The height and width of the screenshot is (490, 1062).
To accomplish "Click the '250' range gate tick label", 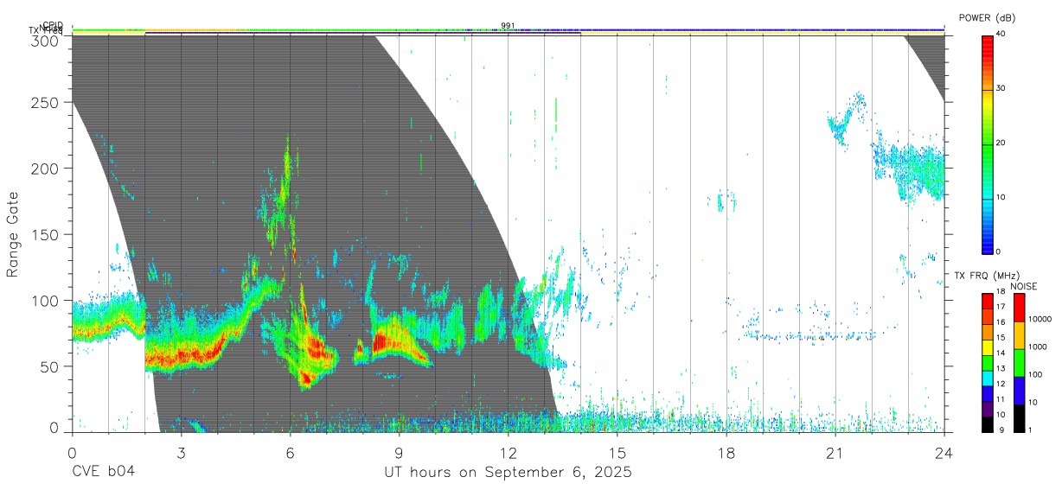I will pyautogui.click(x=46, y=102).
